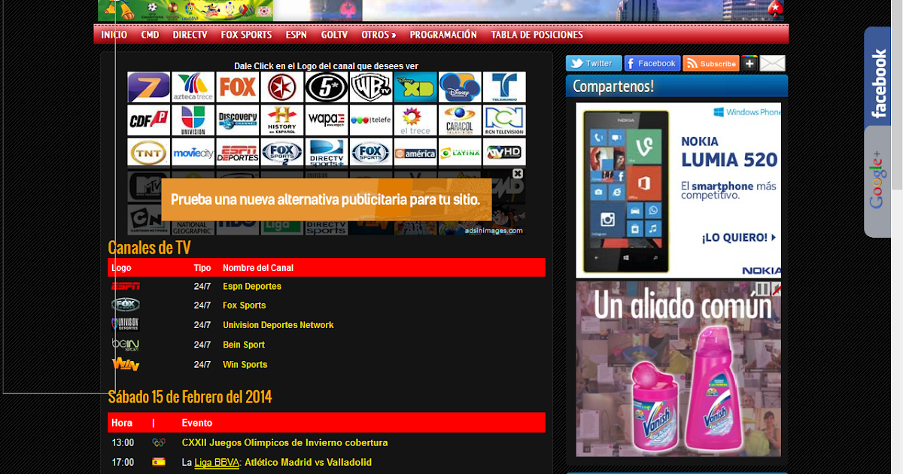Open the CDF Premium logo

(x=149, y=120)
